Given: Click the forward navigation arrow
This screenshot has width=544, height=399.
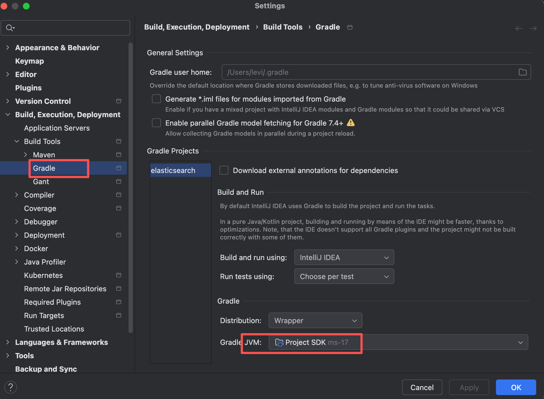Looking at the screenshot, I should click(x=533, y=28).
